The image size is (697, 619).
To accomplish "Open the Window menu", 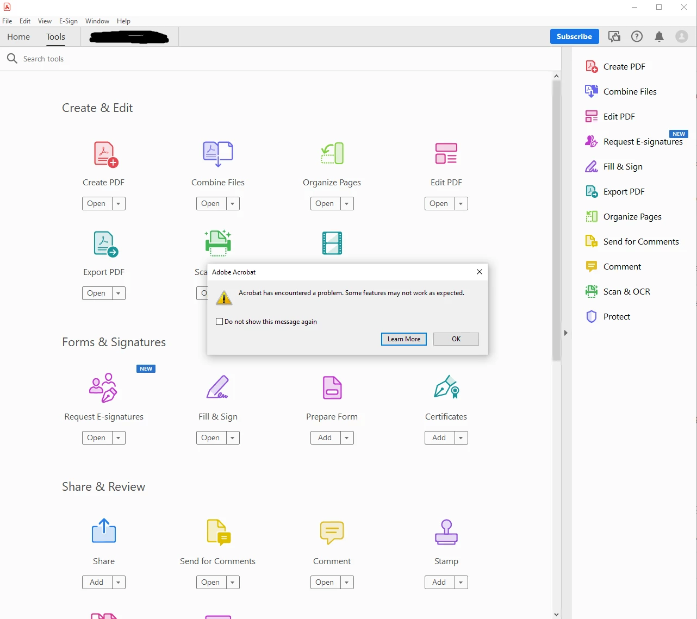I will (x=97, y=21).
